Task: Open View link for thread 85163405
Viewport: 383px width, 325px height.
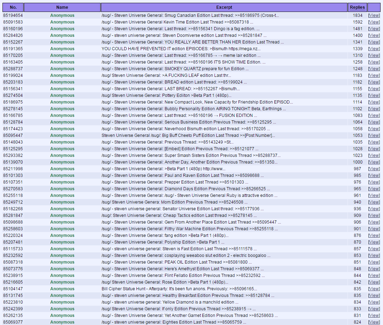Action: (x=374, y=62)
